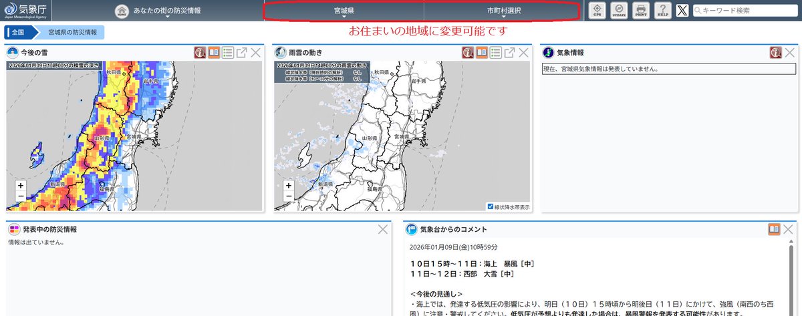
Task: Click the 11日～12日:西部 大雪 line
Action: click(462, 274)
